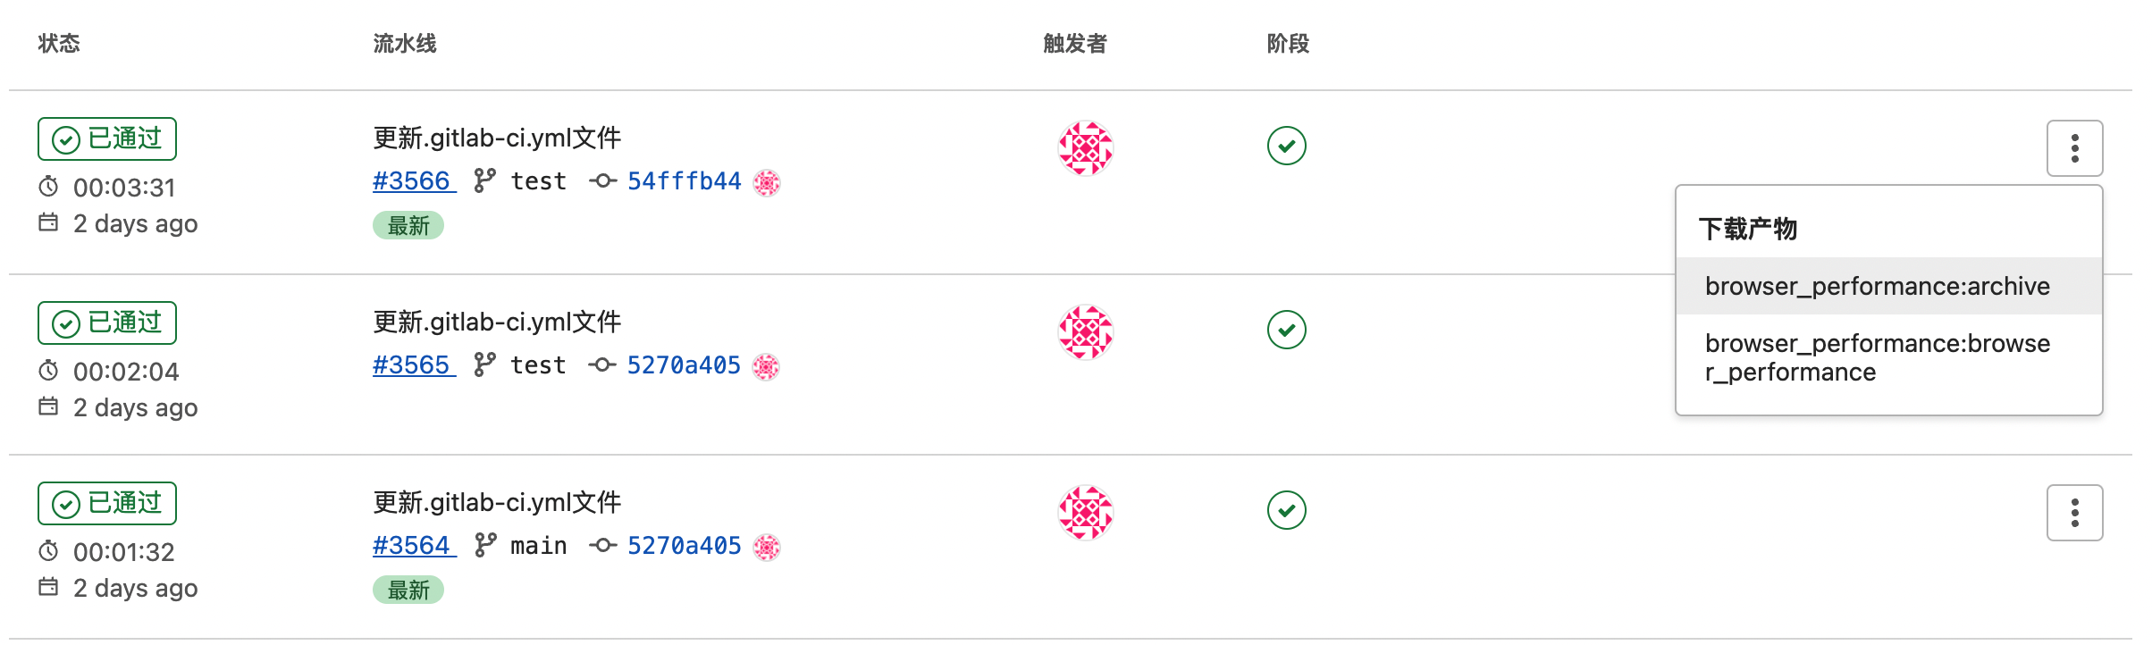
Task: Open pipeline #3564 link
Action: (x=413, y=546)
